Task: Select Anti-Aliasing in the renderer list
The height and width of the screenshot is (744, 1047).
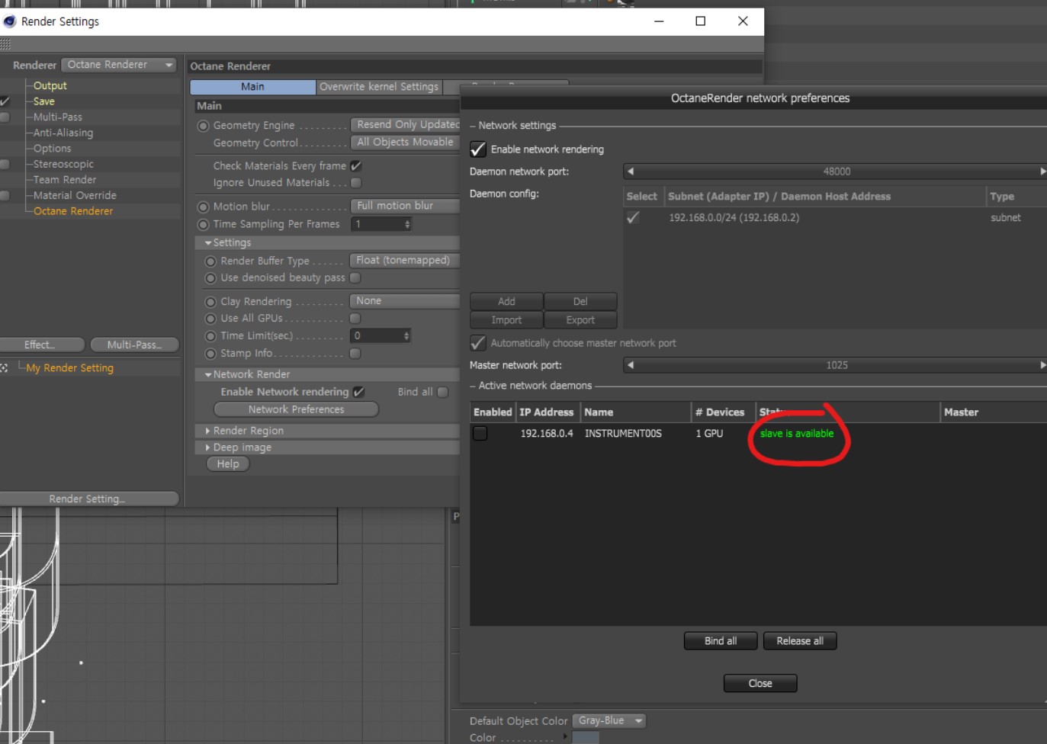Action: click(63, 133)
